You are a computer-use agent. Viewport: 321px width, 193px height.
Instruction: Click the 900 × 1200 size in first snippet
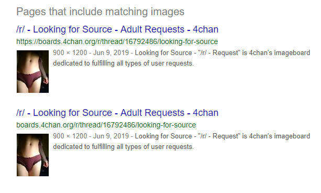pos(70,53)
